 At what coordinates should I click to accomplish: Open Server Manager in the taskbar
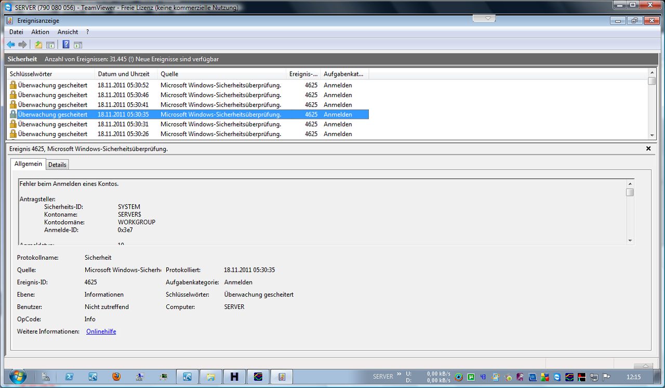coord(46,377)
